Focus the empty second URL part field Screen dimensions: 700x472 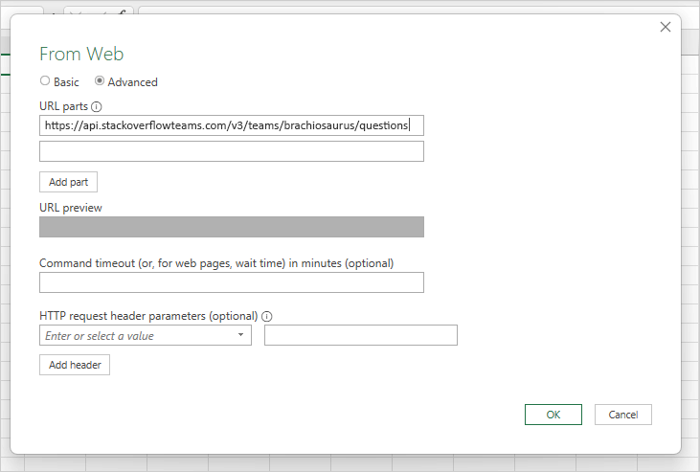[x=231, y=151]
